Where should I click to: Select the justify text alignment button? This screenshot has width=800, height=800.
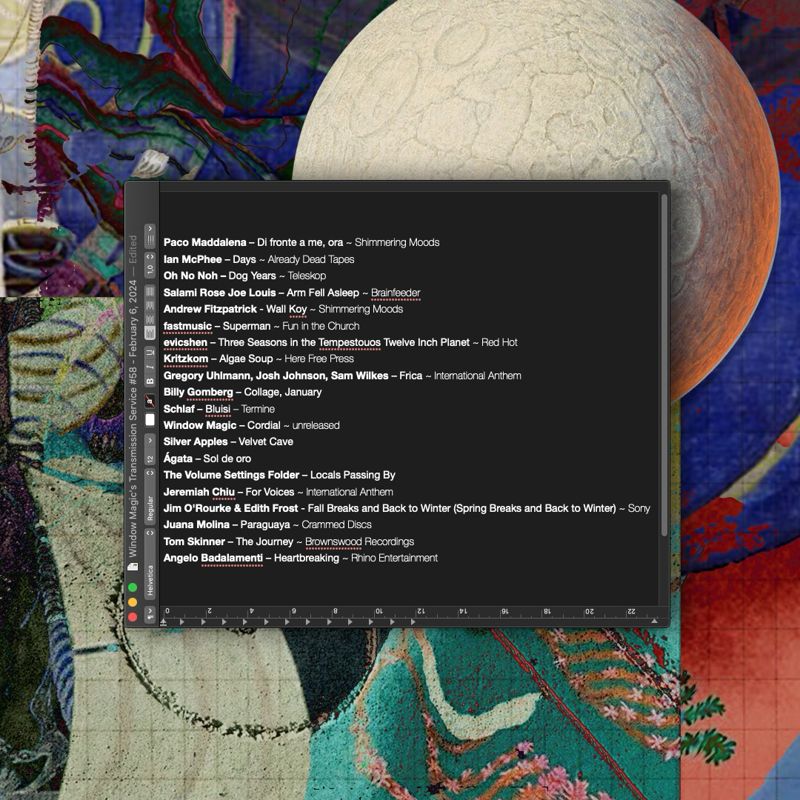pyautogui.click(x=150, y=291)
